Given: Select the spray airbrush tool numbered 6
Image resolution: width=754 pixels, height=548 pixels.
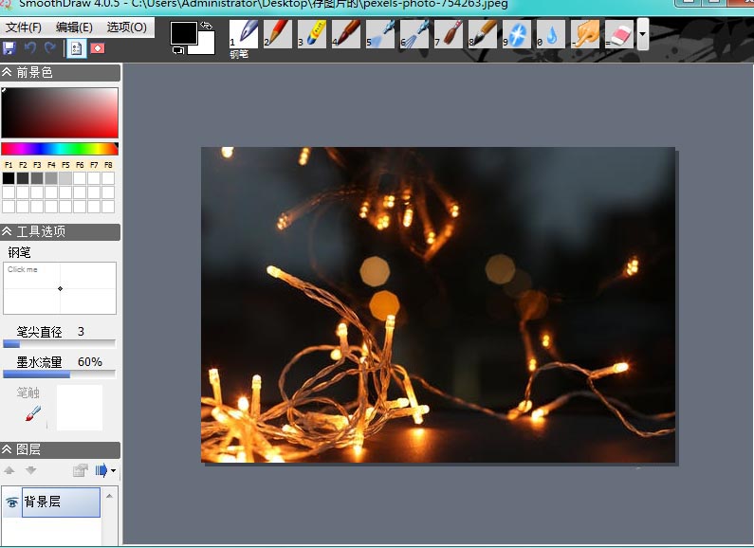Looking at the screenshot, I should 414,33.
